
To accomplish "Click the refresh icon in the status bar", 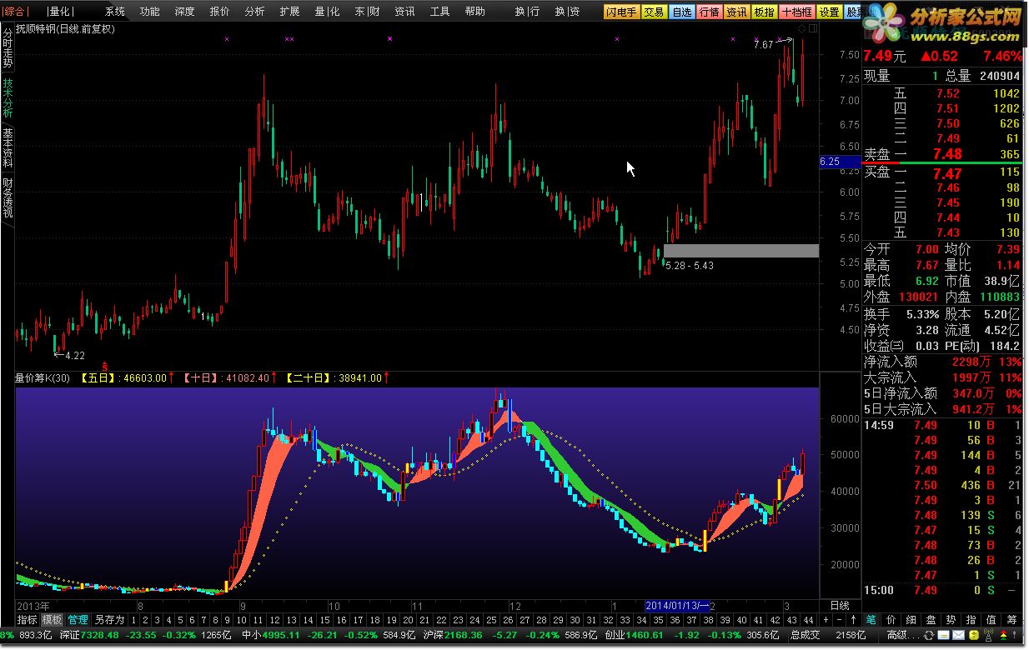I will (x=929, y=635).
